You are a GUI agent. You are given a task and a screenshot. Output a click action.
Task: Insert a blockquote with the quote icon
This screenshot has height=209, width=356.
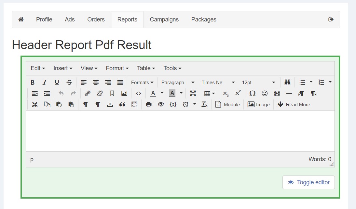[122, 105]
